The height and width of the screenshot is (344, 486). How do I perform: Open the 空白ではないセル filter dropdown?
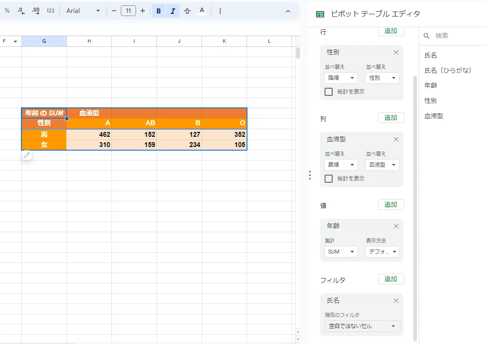point(362,326)
